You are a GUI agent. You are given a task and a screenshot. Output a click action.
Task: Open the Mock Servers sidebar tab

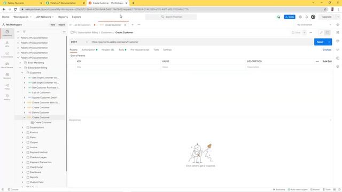point(7,65)
